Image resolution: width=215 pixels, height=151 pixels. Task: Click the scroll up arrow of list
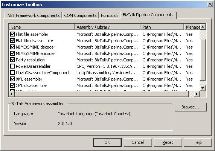tap(203, 27)
